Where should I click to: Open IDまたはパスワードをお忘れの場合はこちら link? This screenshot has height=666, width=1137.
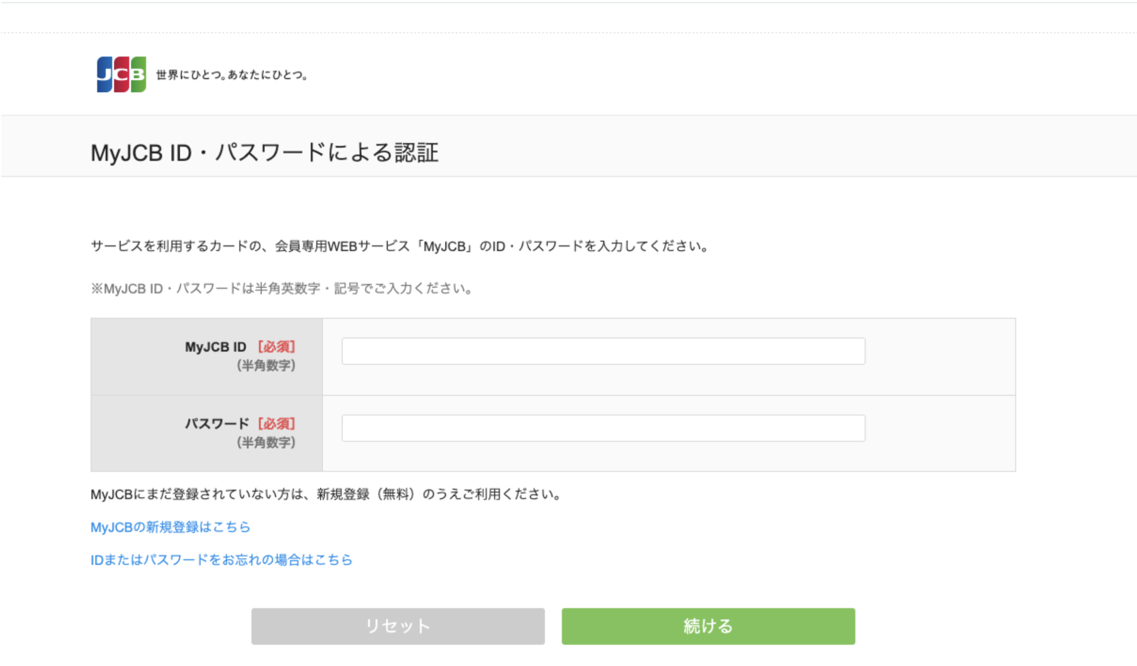pyautogui.click(x=221, y=560)
